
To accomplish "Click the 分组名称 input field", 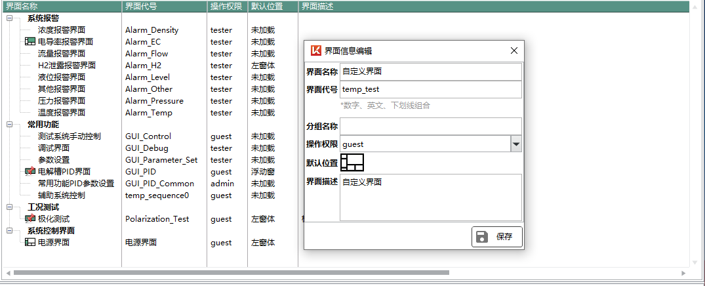I will (x=430, y=126).
